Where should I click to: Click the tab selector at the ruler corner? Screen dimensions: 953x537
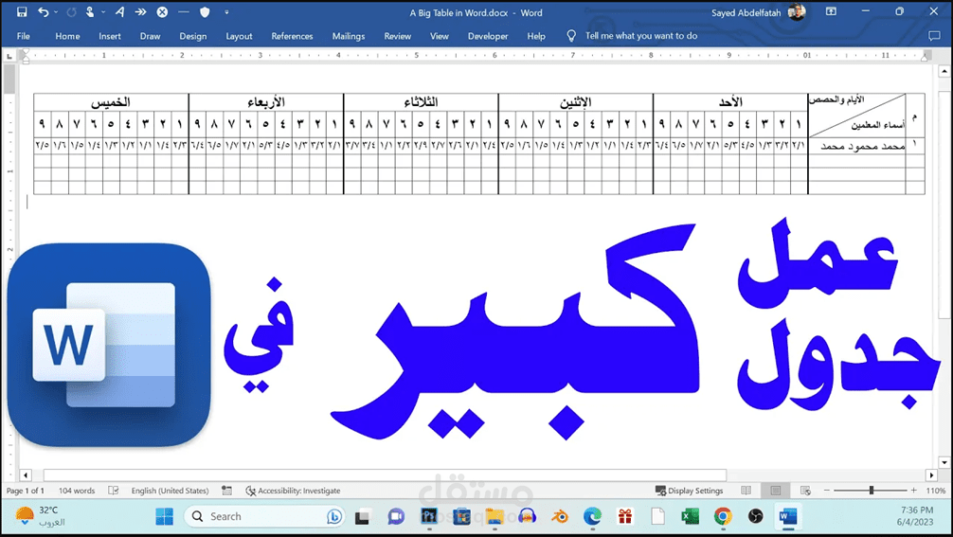9,56
